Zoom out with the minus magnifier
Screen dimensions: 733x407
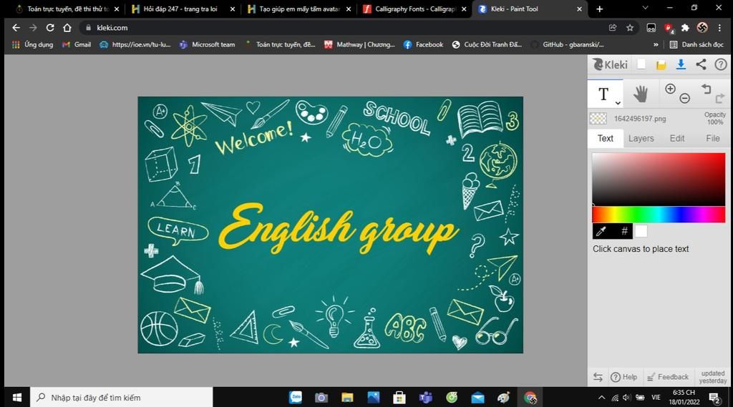click(x=685, y=98)
